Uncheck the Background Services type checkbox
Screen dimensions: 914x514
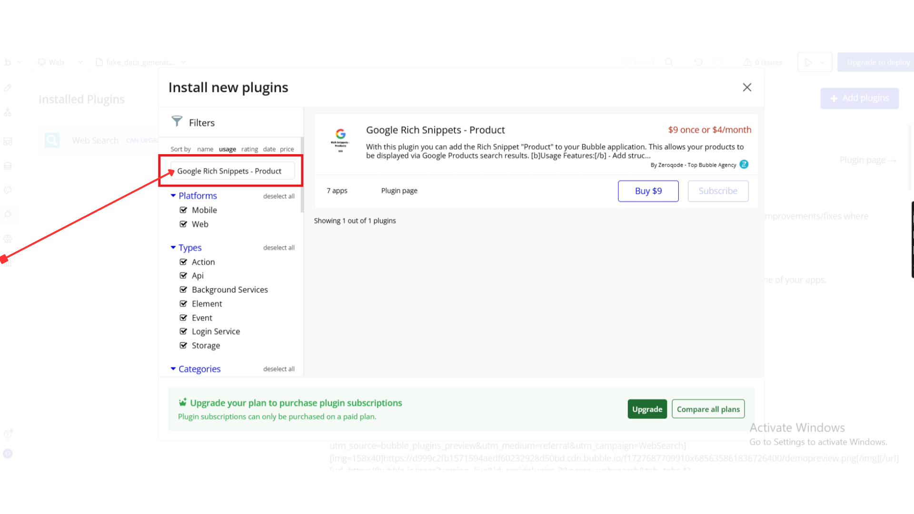pyautogui.click(x=183, y=290)
